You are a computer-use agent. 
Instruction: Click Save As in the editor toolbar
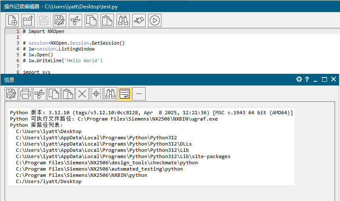tap(60, 20)
